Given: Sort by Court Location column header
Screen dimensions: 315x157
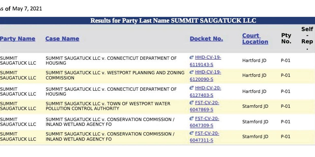Looking at the screenshot, I should (x=255, y=39).
